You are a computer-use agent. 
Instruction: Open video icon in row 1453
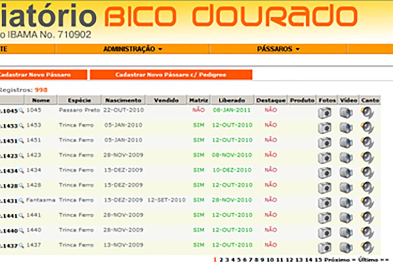pos(346,128)
